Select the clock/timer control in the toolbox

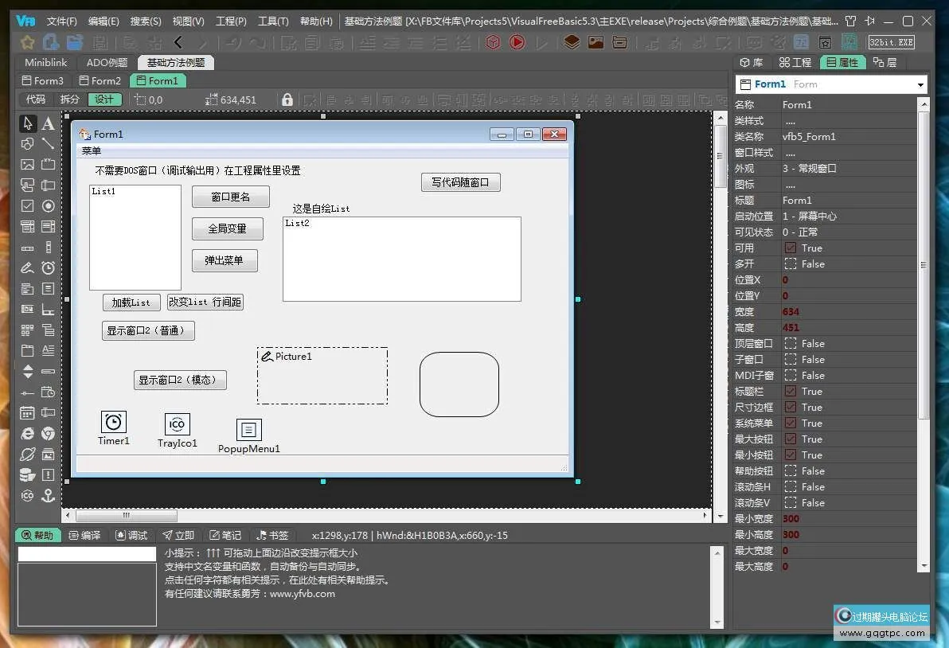(48, 268)
